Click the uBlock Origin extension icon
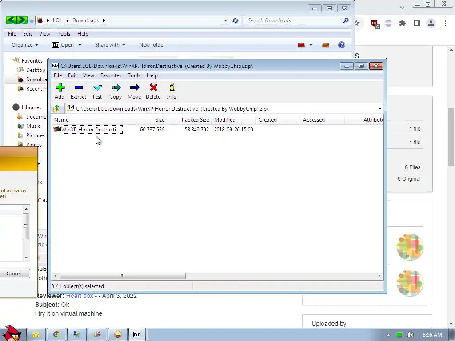Screen dimensions: 455x341 tap(375, 24)
